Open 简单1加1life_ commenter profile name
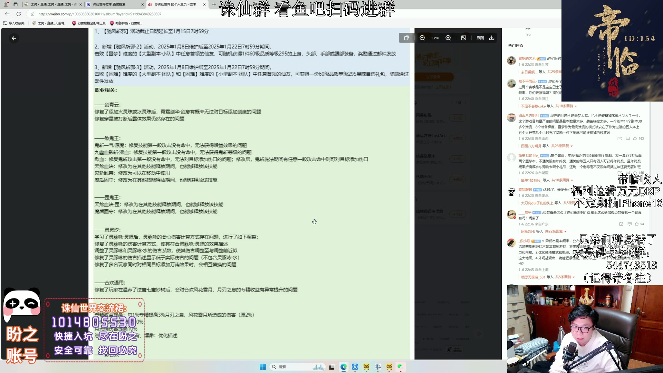663x373 pixels. pos(528,155)
